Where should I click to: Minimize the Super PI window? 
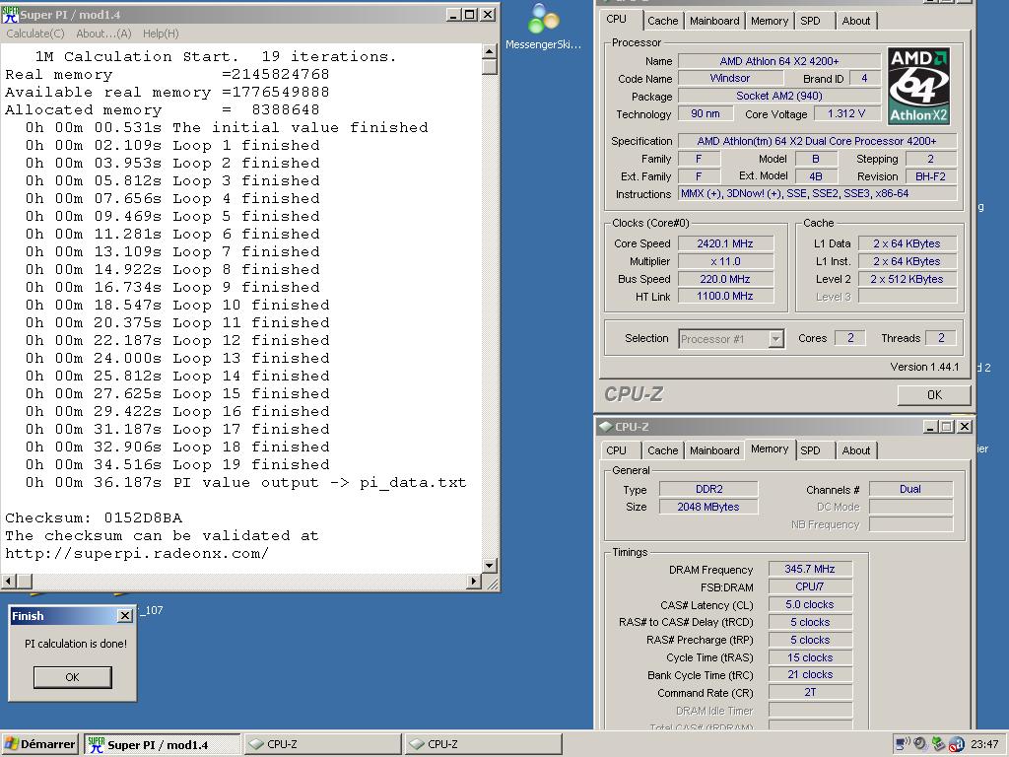pyautogui.click(x=453, y=14)
